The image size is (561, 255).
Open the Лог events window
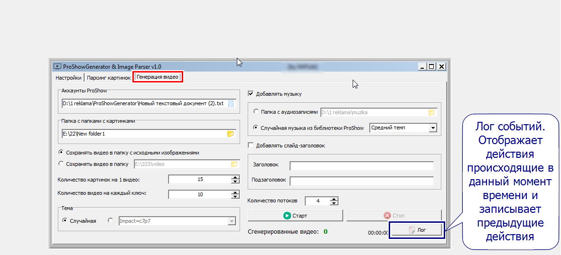tap(417, 230)
